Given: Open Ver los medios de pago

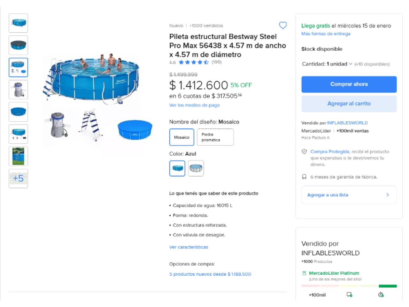Looking at the screenshot, I should tap(194, 105).
